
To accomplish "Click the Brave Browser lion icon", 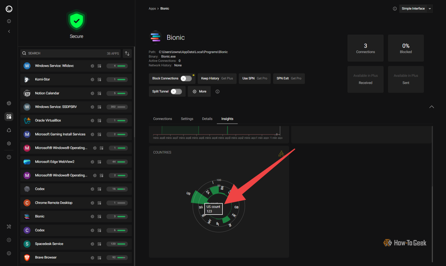I will pos(27,257).
